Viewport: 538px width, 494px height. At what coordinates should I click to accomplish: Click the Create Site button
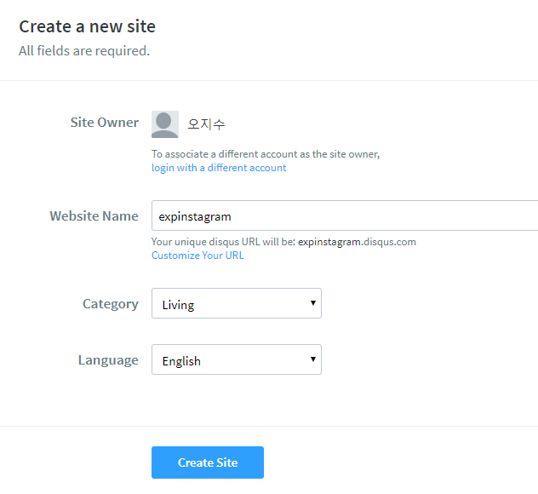click(x=208, y=462)
